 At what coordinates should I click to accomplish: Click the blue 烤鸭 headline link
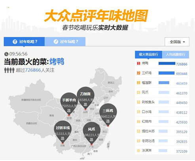(57, 62)
